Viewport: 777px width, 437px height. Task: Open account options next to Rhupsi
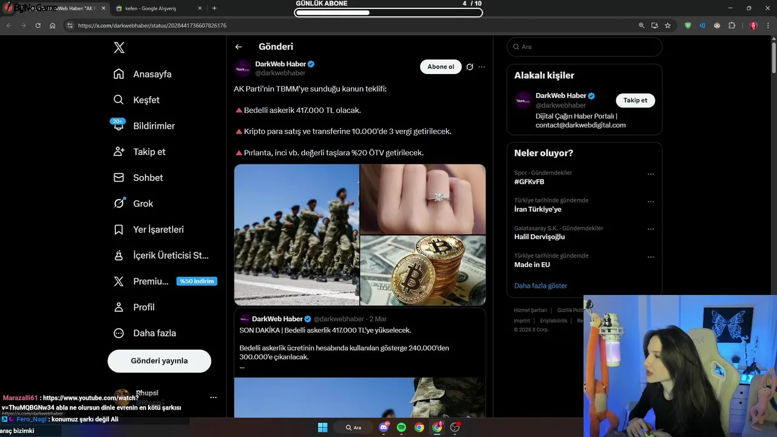(x=213, y=398)
